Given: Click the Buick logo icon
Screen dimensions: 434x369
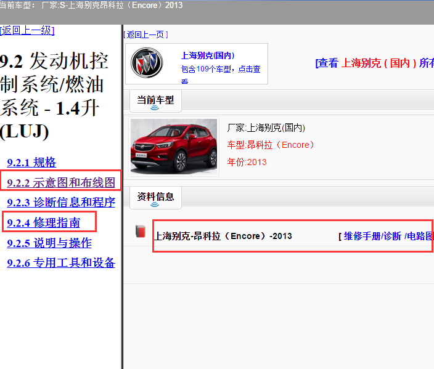Looking at the screenshot, I should pos(147,63).
